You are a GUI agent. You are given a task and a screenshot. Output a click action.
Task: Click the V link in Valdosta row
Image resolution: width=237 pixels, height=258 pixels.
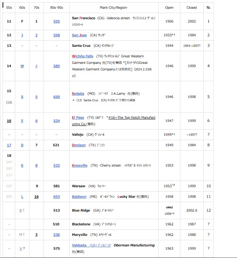[21, 249]
